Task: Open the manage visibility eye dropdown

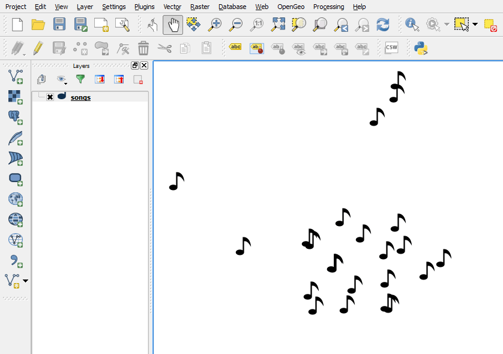Action: (62, 79)
